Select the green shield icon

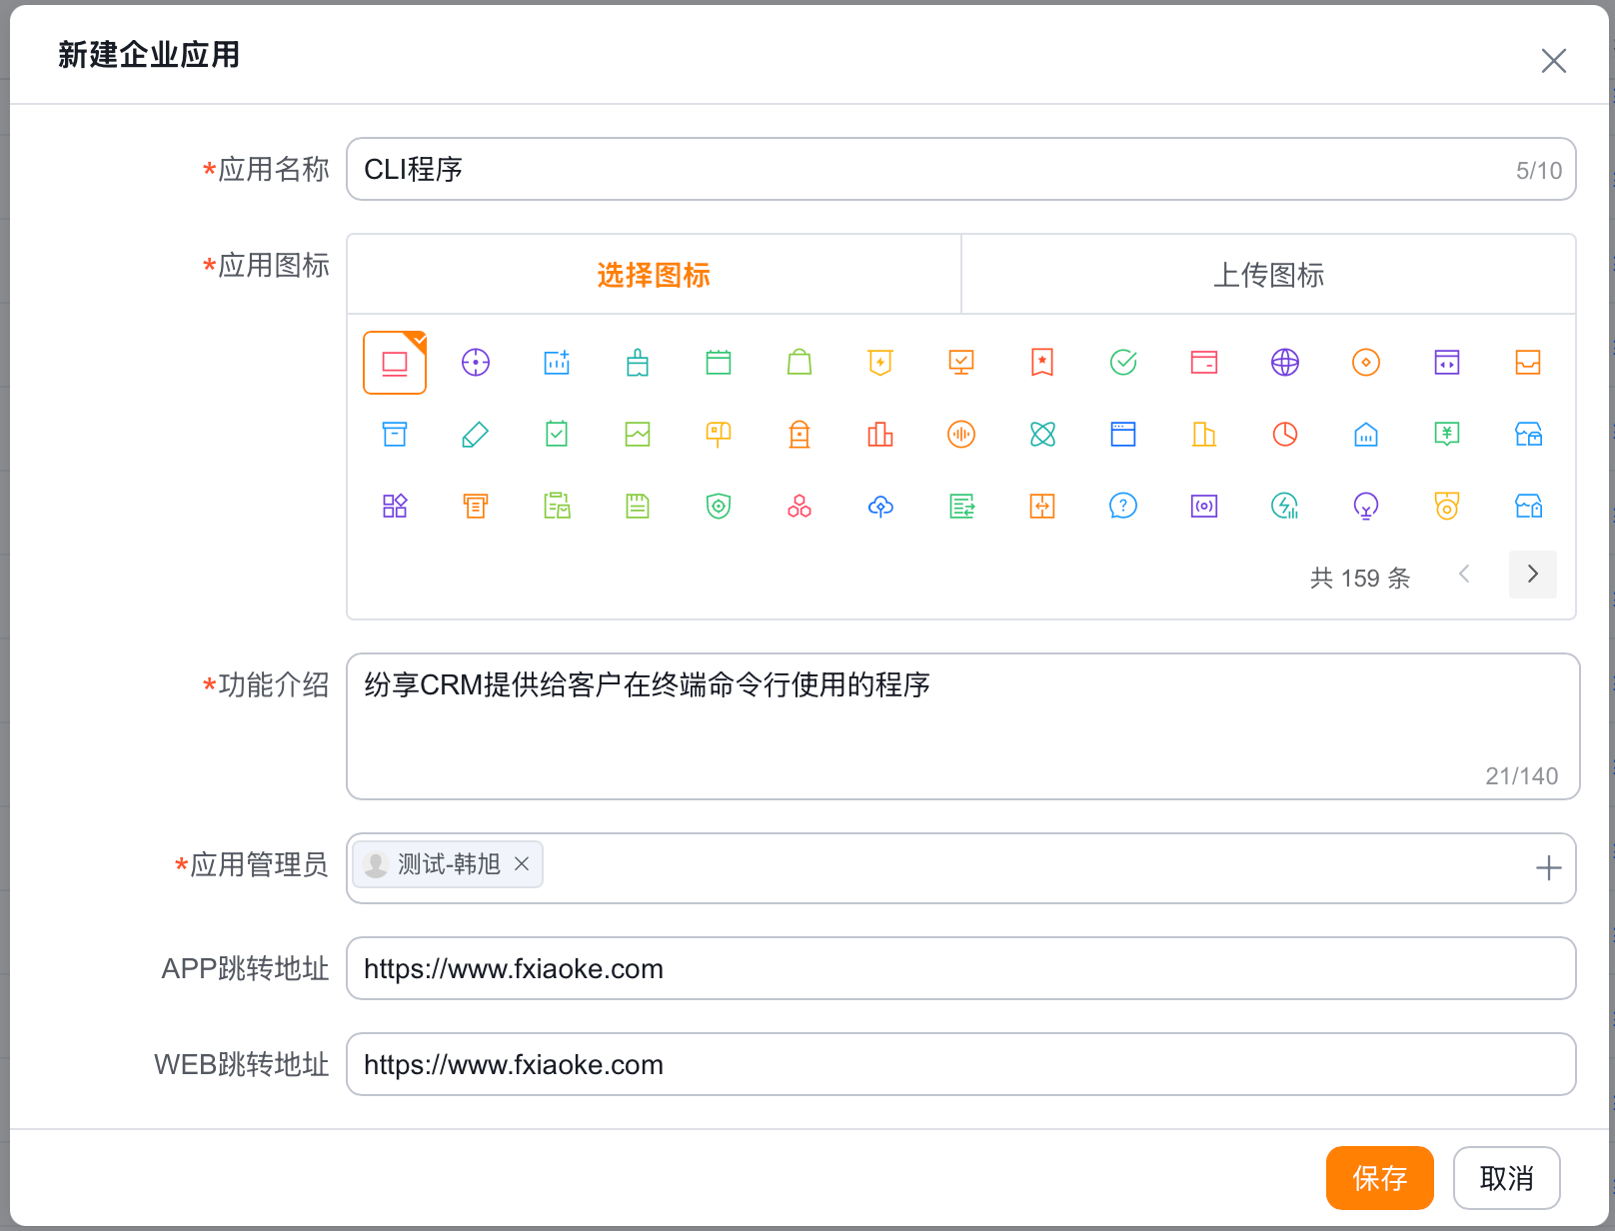pos(719,506)
